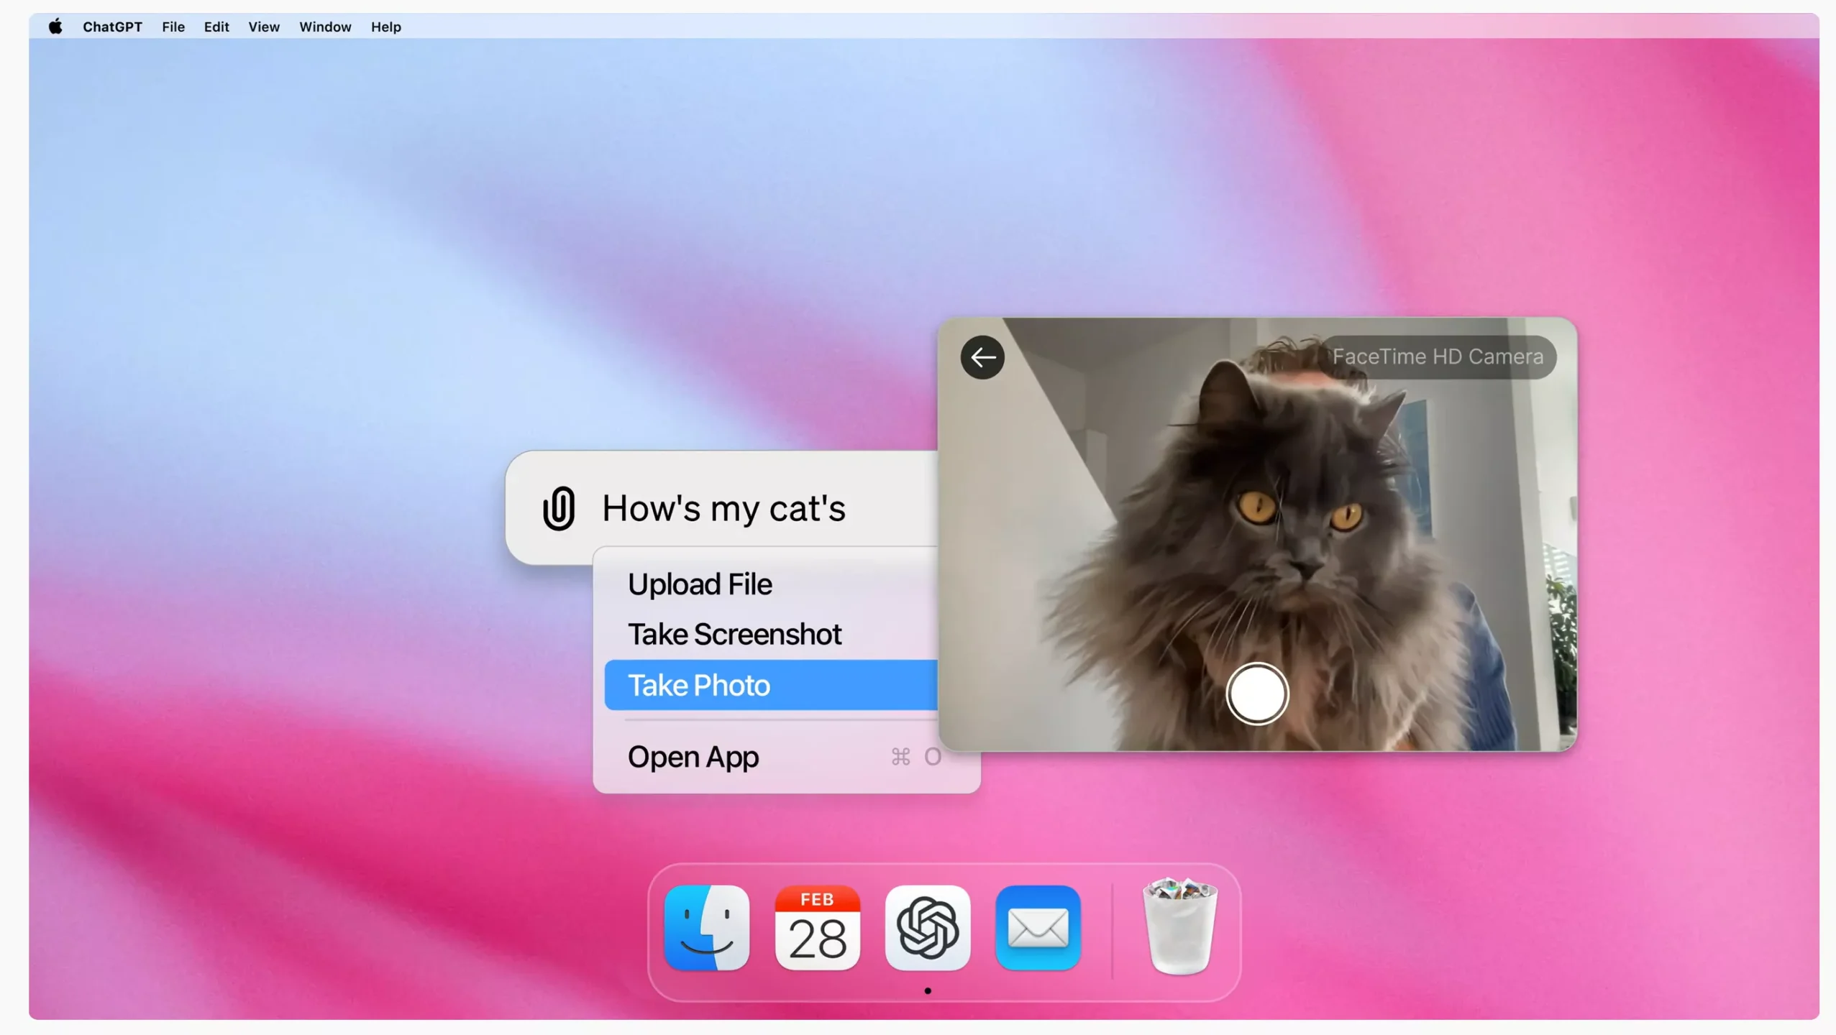Open Finder from the dock
1836x1035 pixels.
(x=706, y=927)
